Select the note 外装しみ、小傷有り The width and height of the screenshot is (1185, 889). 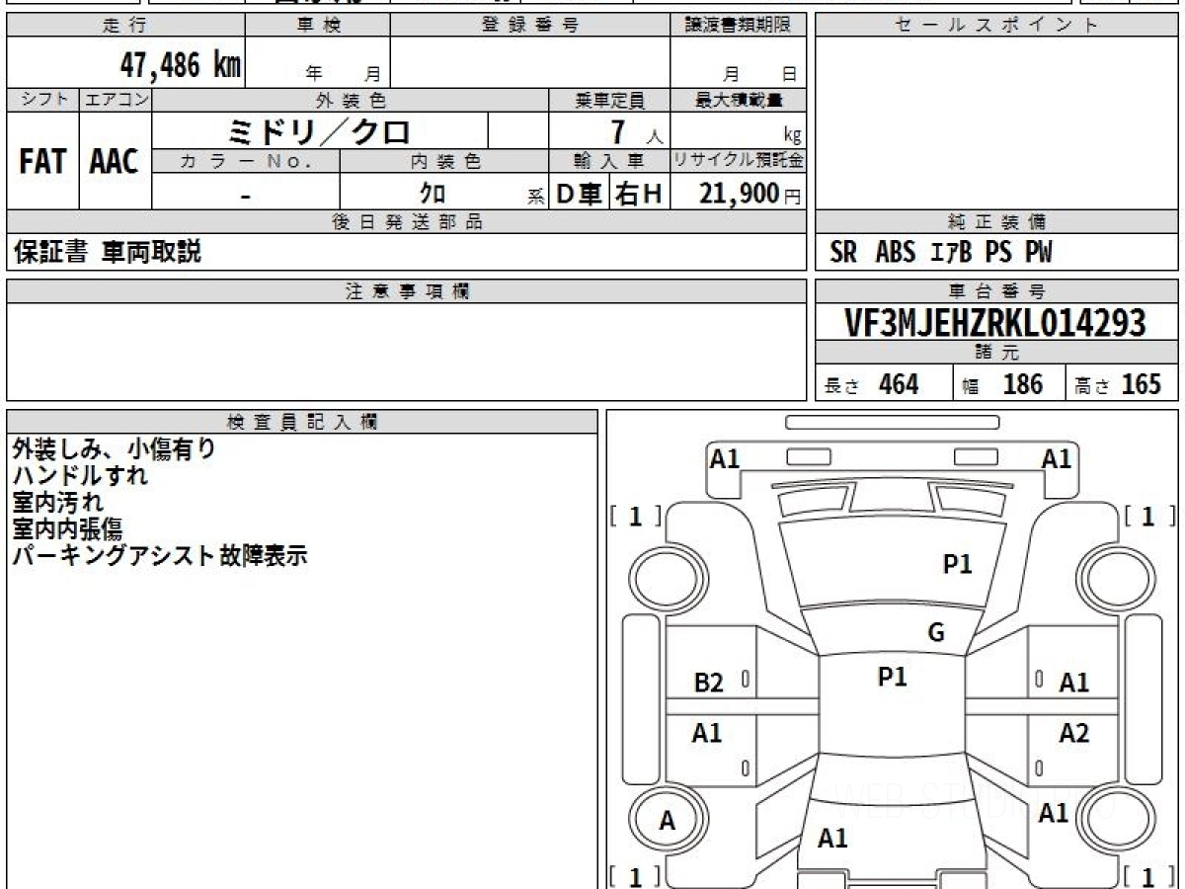[114, 449]
